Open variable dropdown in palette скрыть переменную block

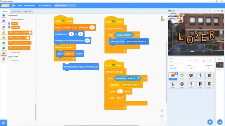[x=25, y=48]
